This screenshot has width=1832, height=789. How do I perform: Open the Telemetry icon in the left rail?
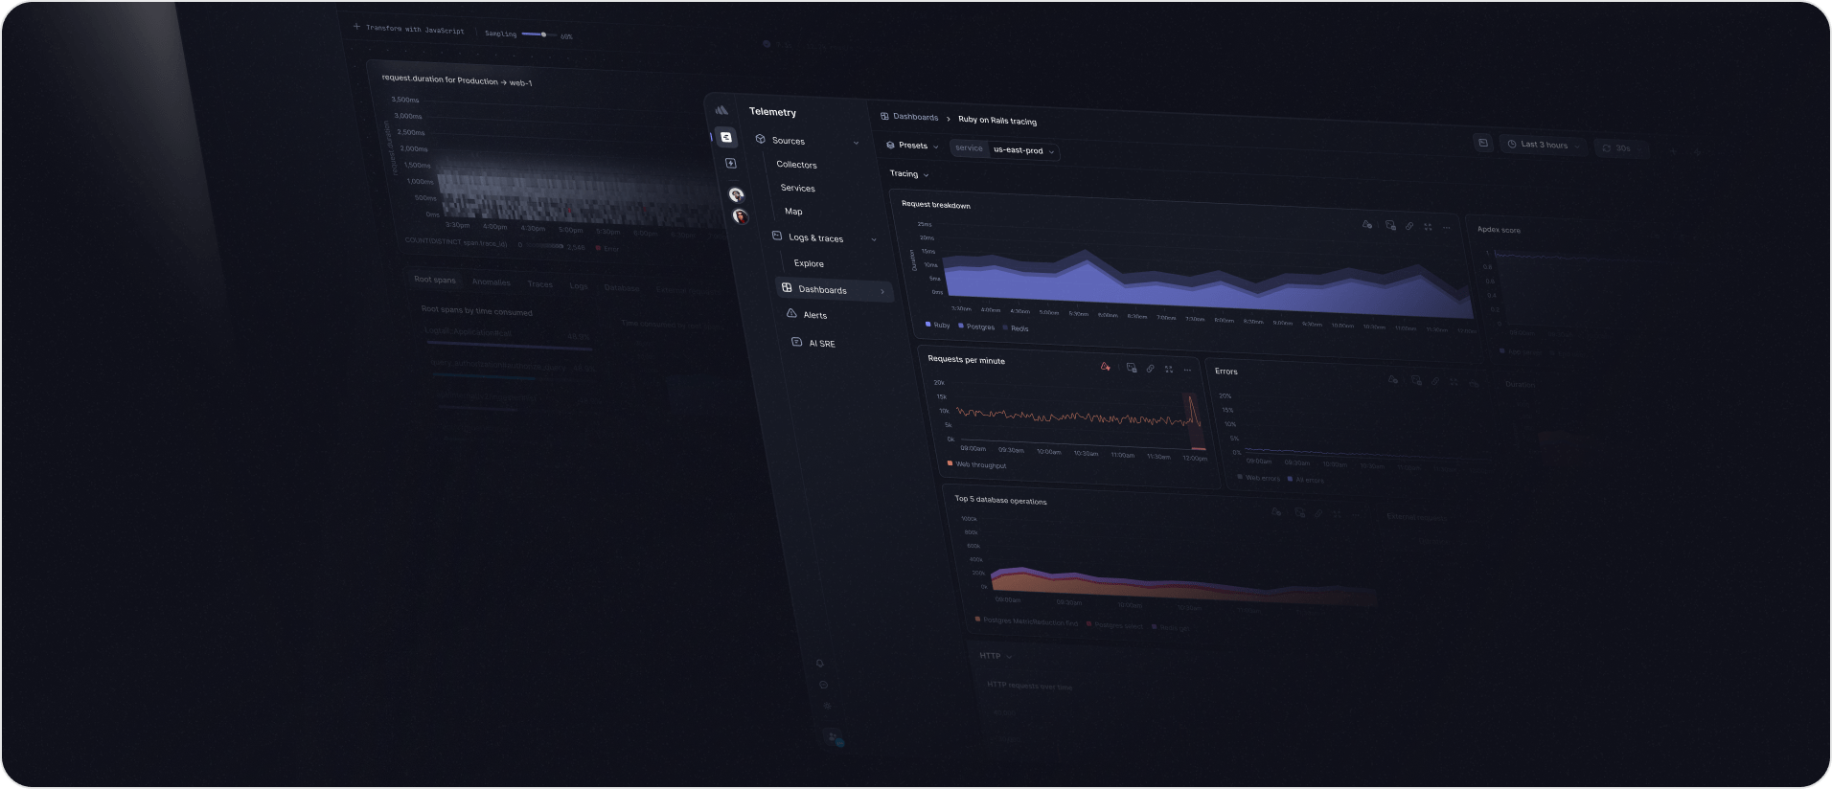726,137
